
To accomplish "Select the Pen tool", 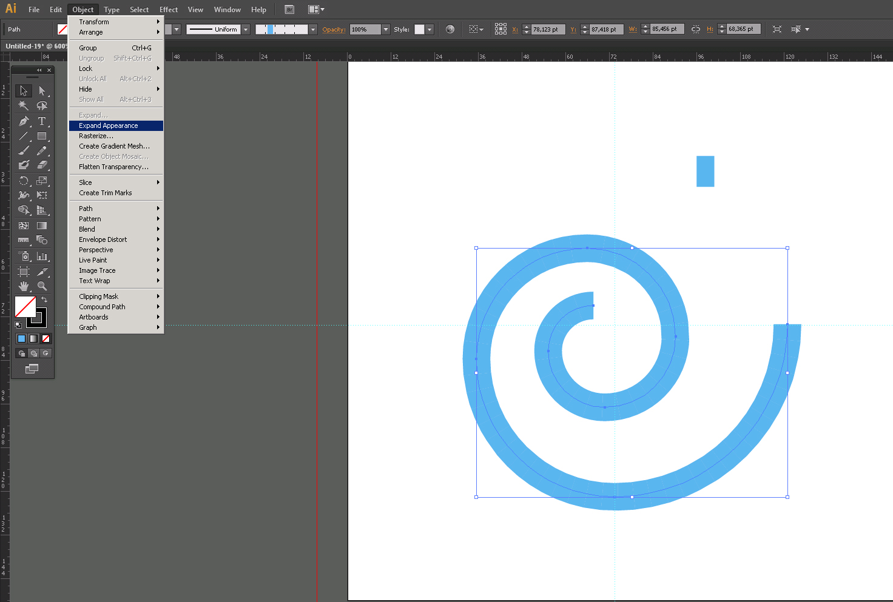I will [x=24, y=121].
